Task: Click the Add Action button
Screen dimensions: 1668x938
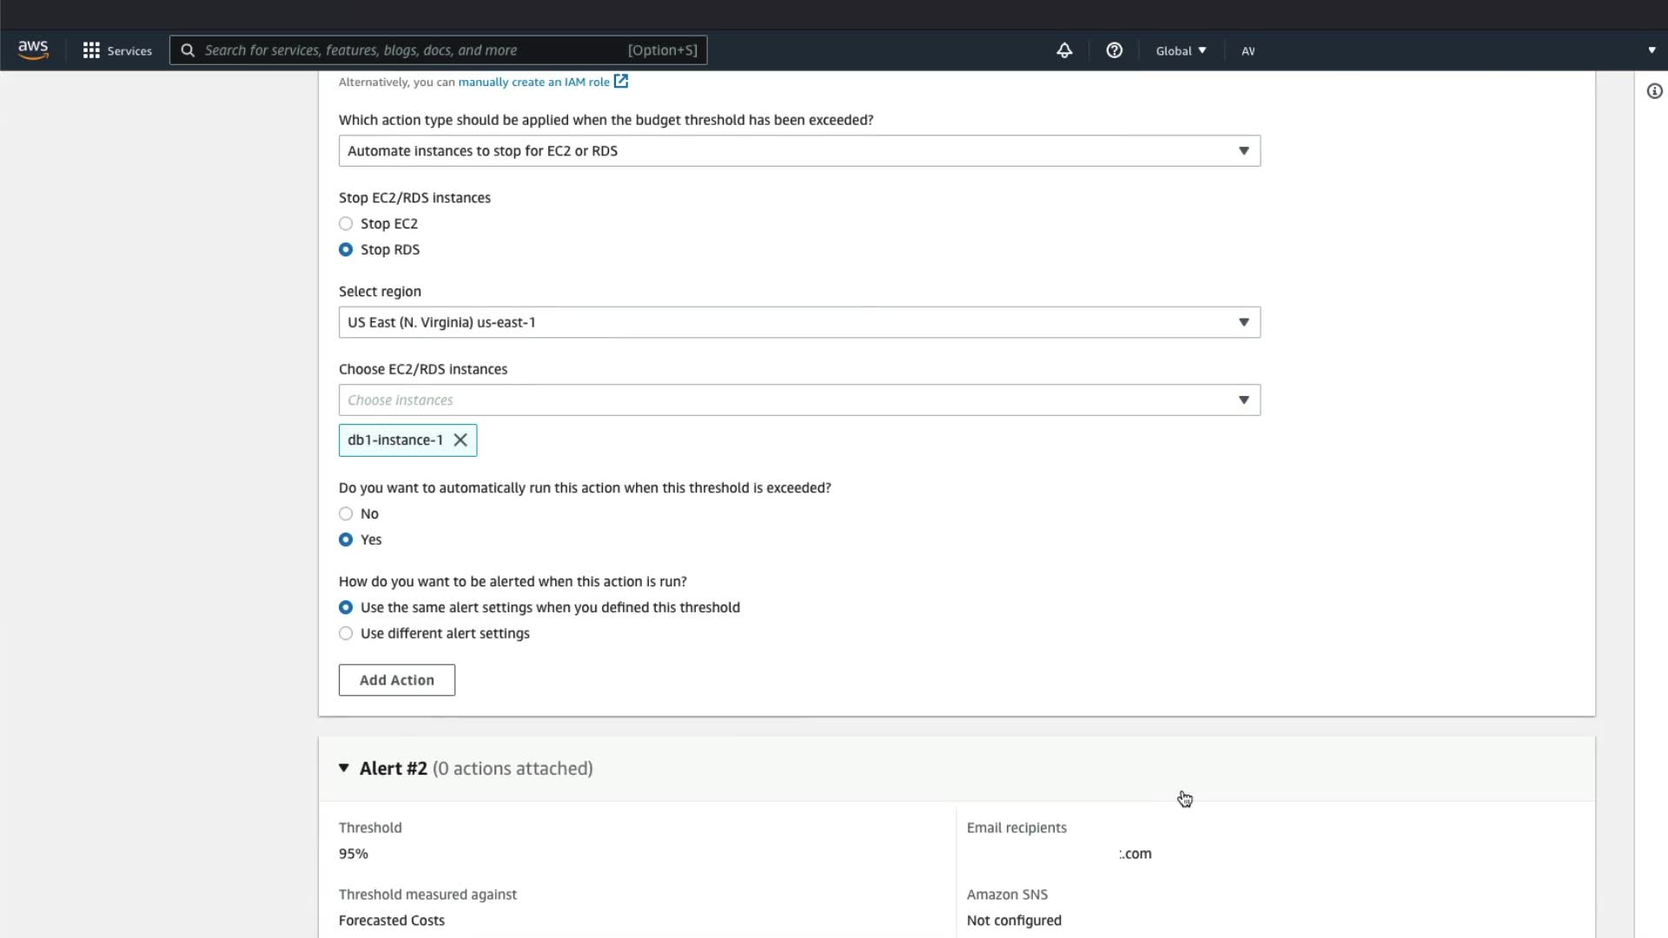Action: click(397, 680)
